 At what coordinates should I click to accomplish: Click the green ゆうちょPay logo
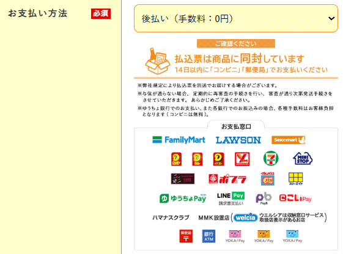pos(183,198)
